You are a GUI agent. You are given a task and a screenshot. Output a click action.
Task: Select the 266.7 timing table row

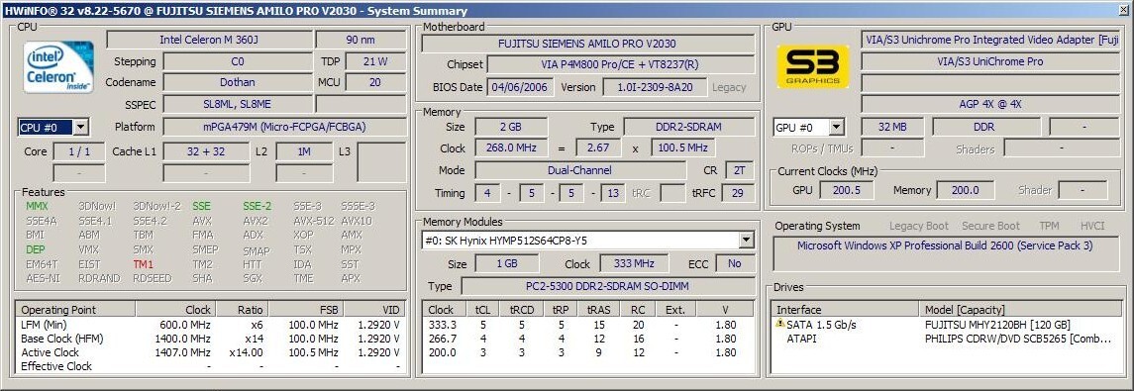click(588, 339)
